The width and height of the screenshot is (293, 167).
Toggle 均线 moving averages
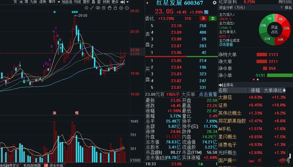point(77,2)
